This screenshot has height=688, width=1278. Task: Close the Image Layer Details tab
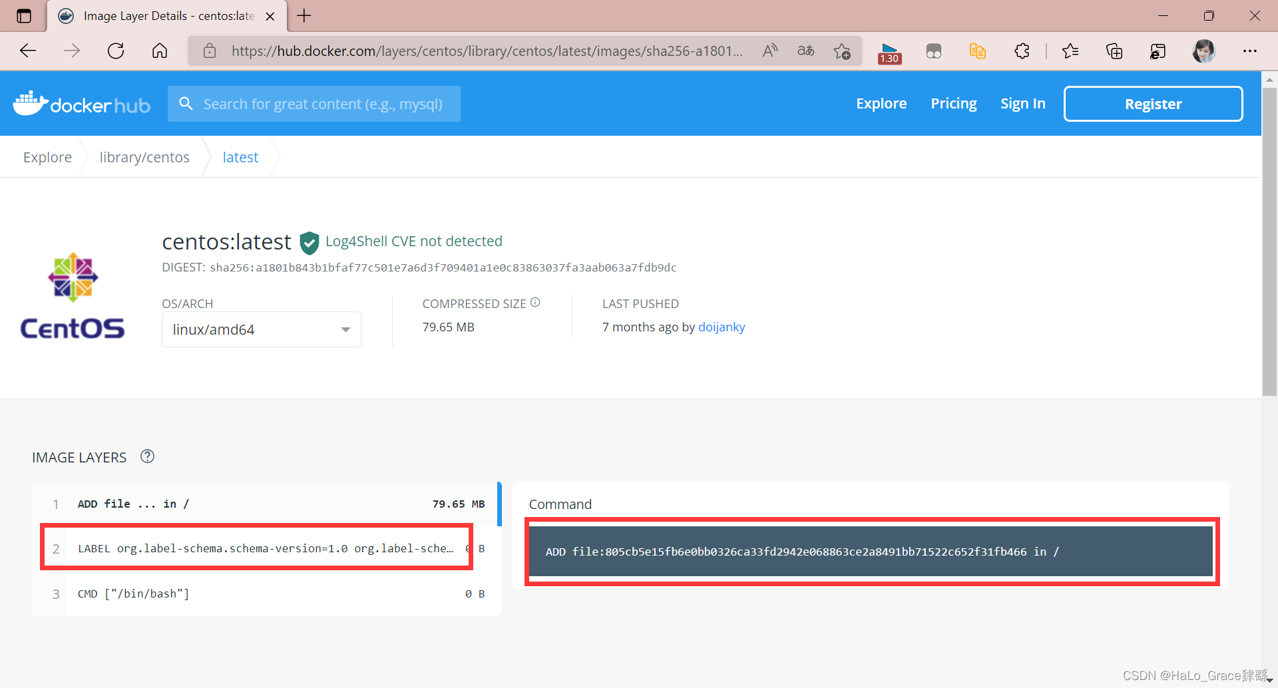(270, 17)
